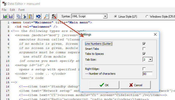Viewport: 175px width, 100px height.
Task: Open editor settings tools icon
Action: click(54, 16)
